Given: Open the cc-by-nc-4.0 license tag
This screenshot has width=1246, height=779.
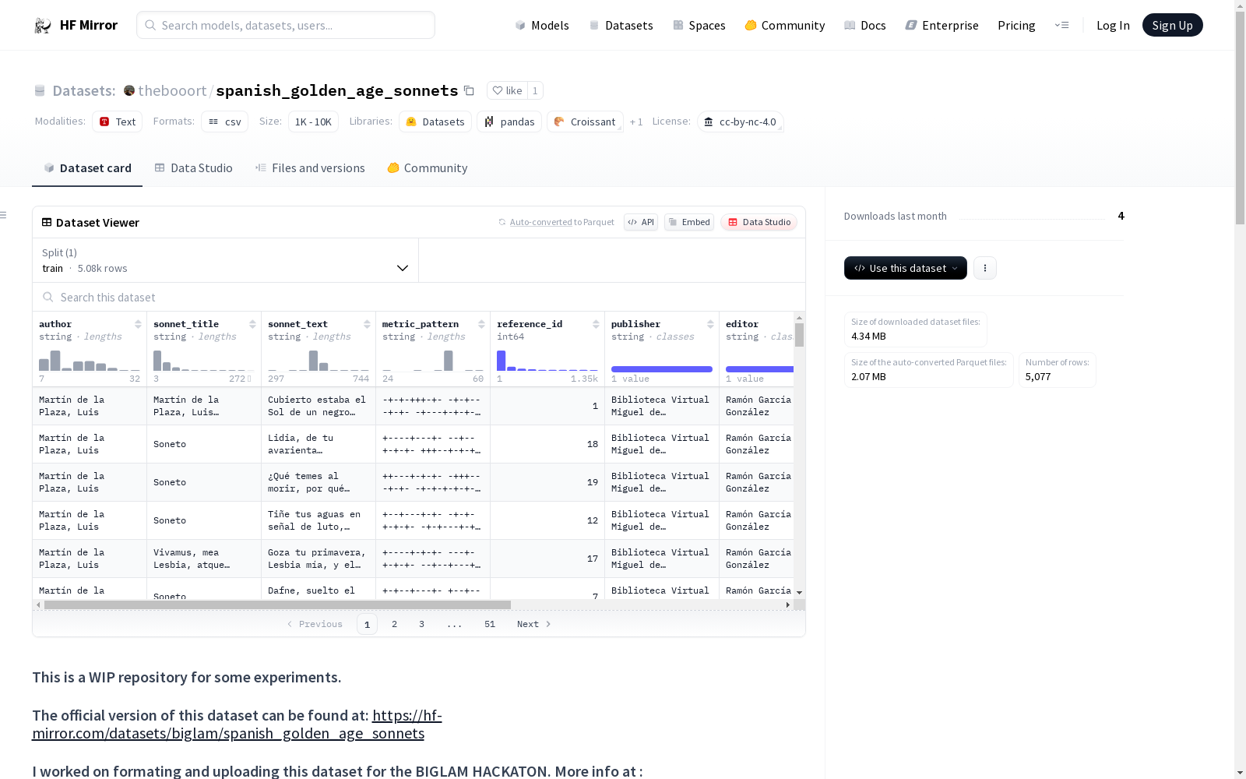Looking at the screenshot, I should point(741,122).
